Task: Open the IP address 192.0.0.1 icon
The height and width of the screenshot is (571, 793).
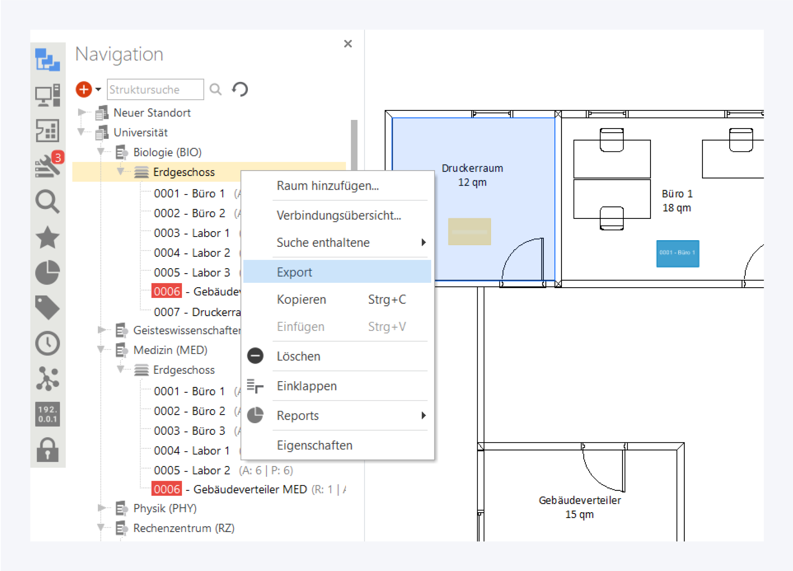Action: (48, 414)
